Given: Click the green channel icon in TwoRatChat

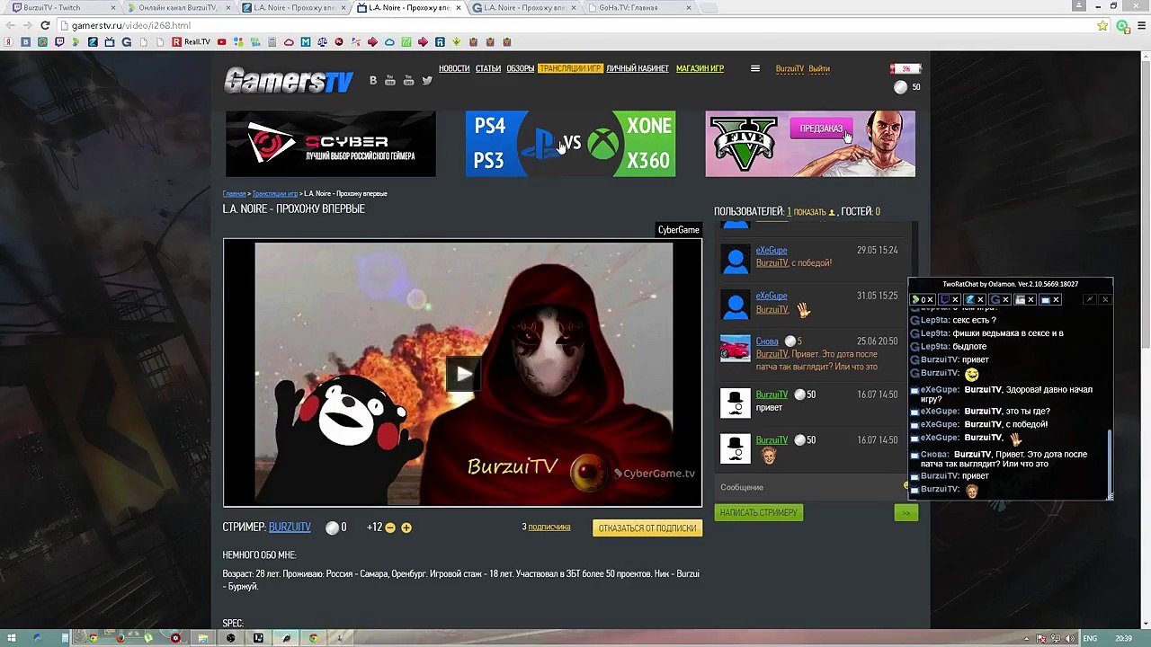Looking at the screenshot, I should 916,299.
